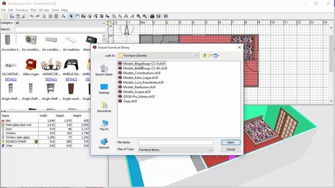Click the Create New Folder icon in dialog
The height and width of the screenshot is (188, 335).
tap(210, 56)
